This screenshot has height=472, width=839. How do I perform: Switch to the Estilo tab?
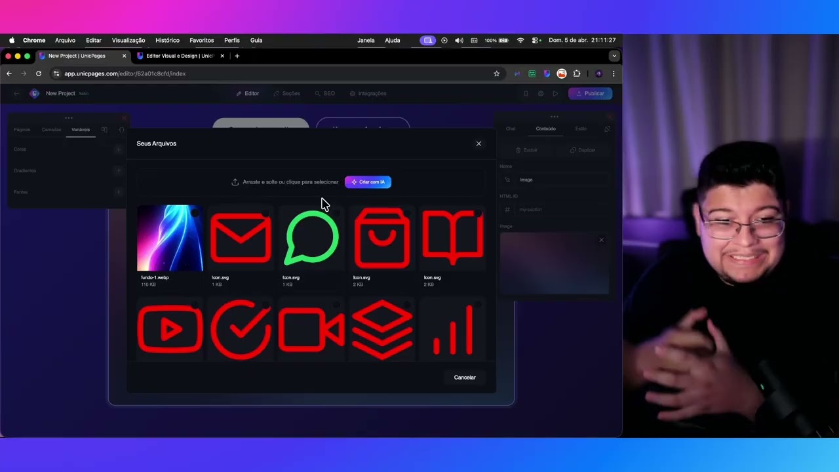click(581, 129)
